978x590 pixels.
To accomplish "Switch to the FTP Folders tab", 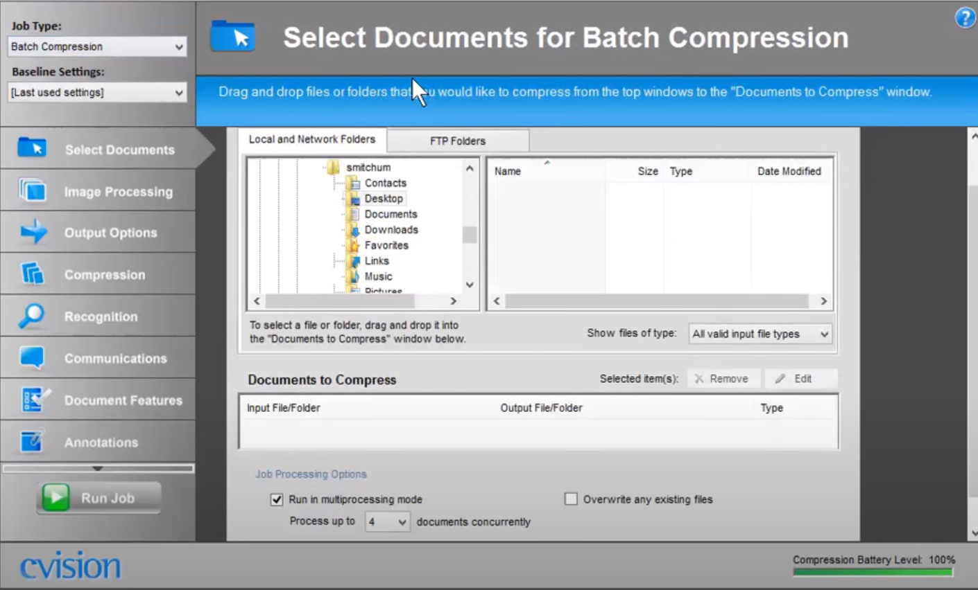I will pos(458,141).
